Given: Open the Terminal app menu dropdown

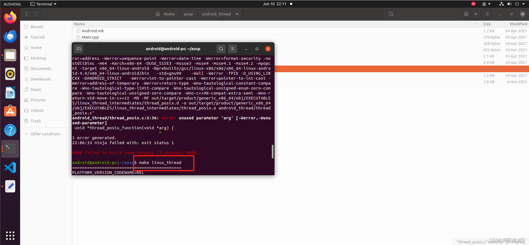Looking at the screenshot, I should point(43,4).
